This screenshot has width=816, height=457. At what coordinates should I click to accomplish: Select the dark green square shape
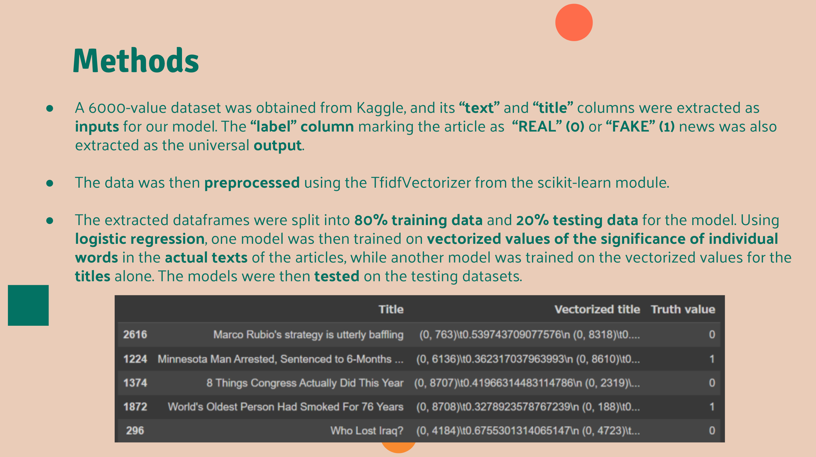(28, 305)
